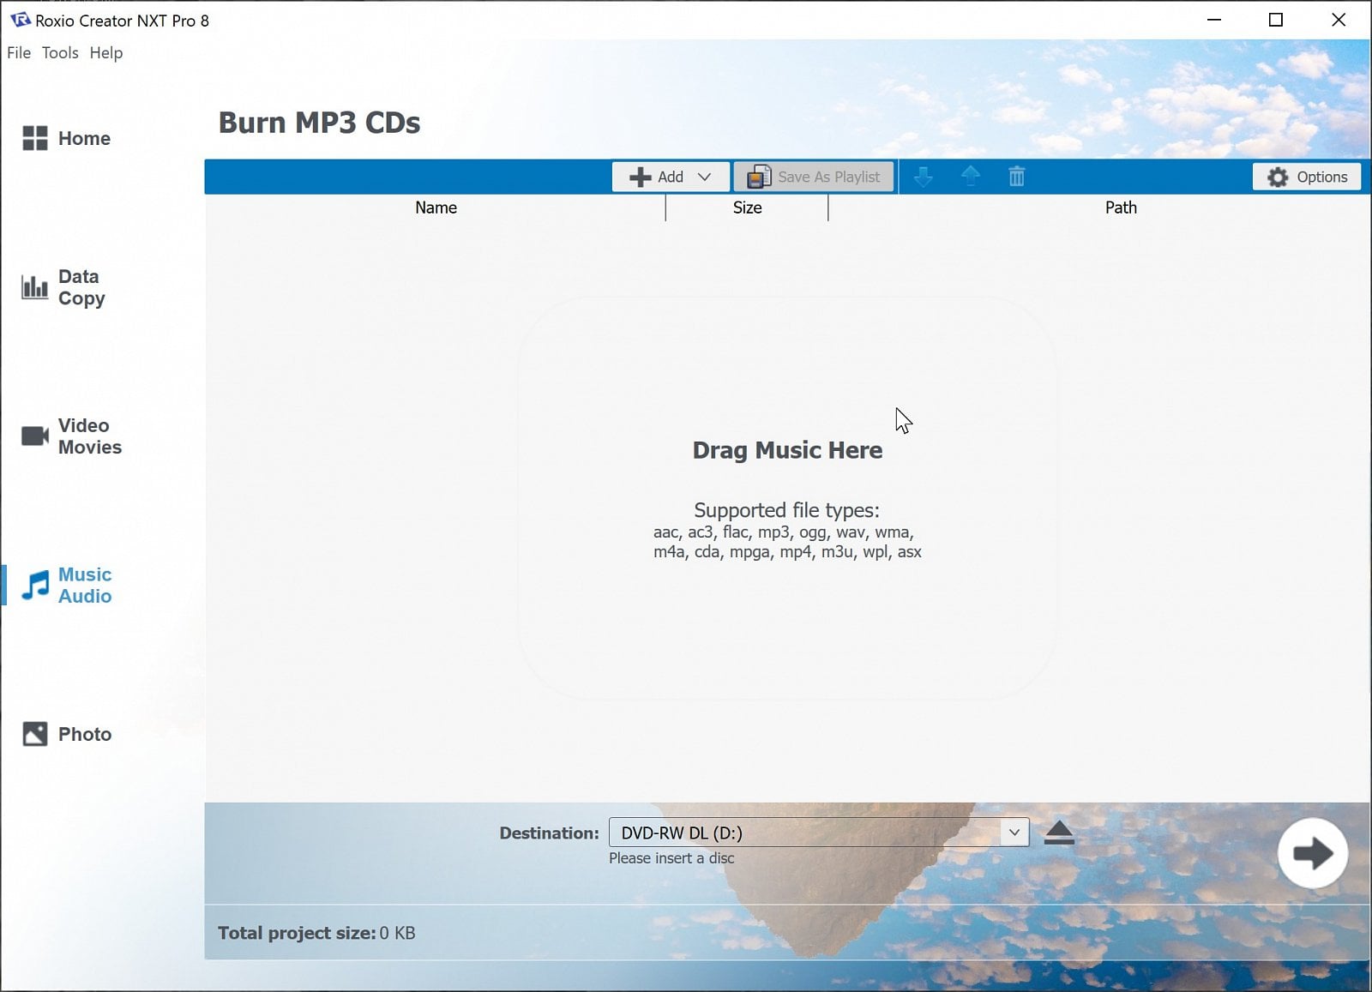Open the Options gear button
This screenshot has height=992, width=1372.
point(1307,177)
